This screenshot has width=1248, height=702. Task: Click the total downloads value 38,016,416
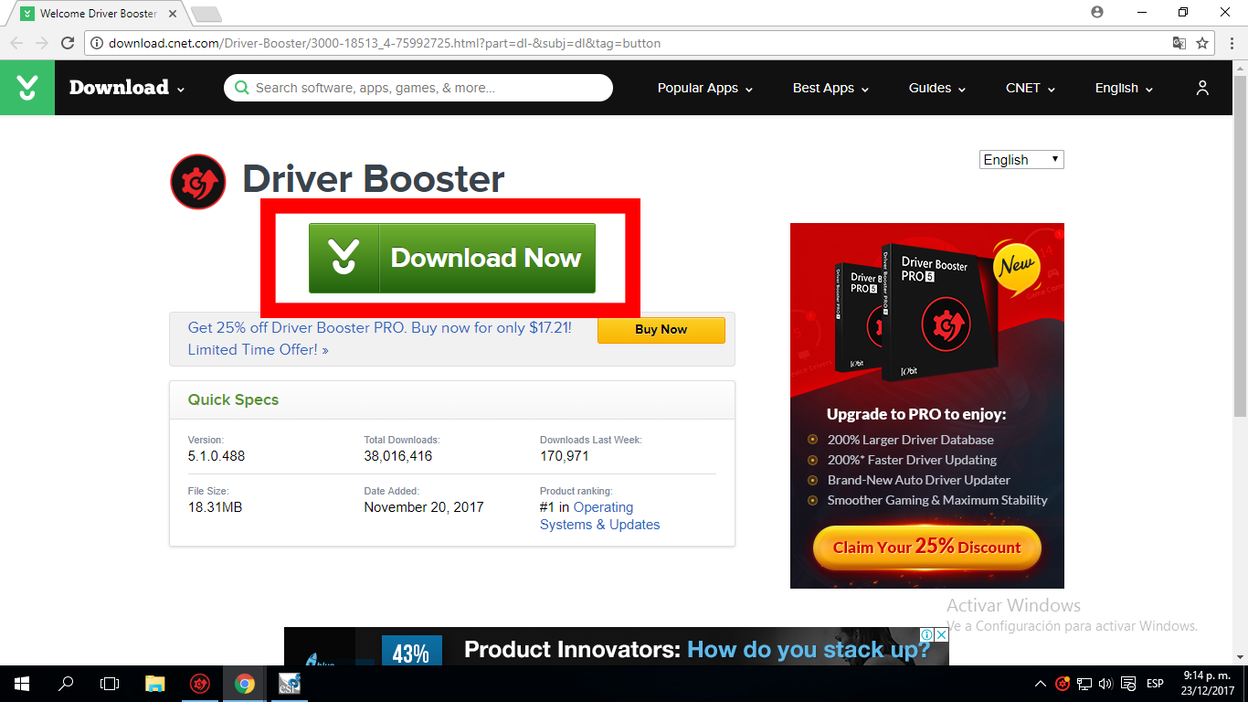click(x=398, y=456)
